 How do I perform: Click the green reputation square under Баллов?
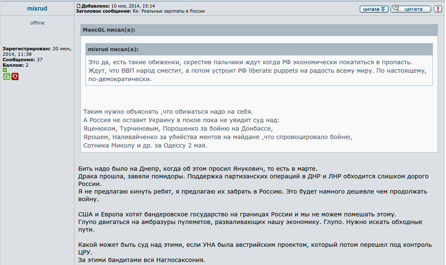click(x=5, y=70)
